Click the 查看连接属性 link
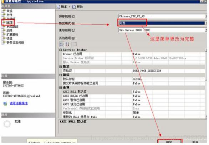The width and height of the screenshot is (209, 145). click(x=19, y=103)
